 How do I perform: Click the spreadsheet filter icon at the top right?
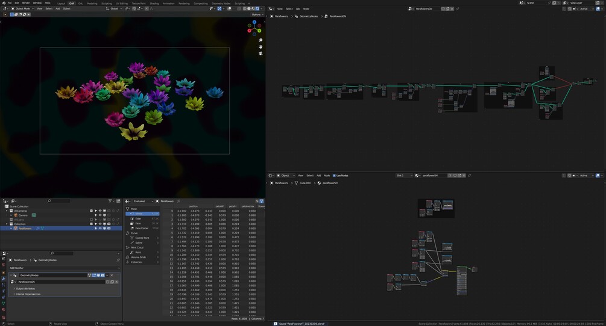[x=262, y=201]
